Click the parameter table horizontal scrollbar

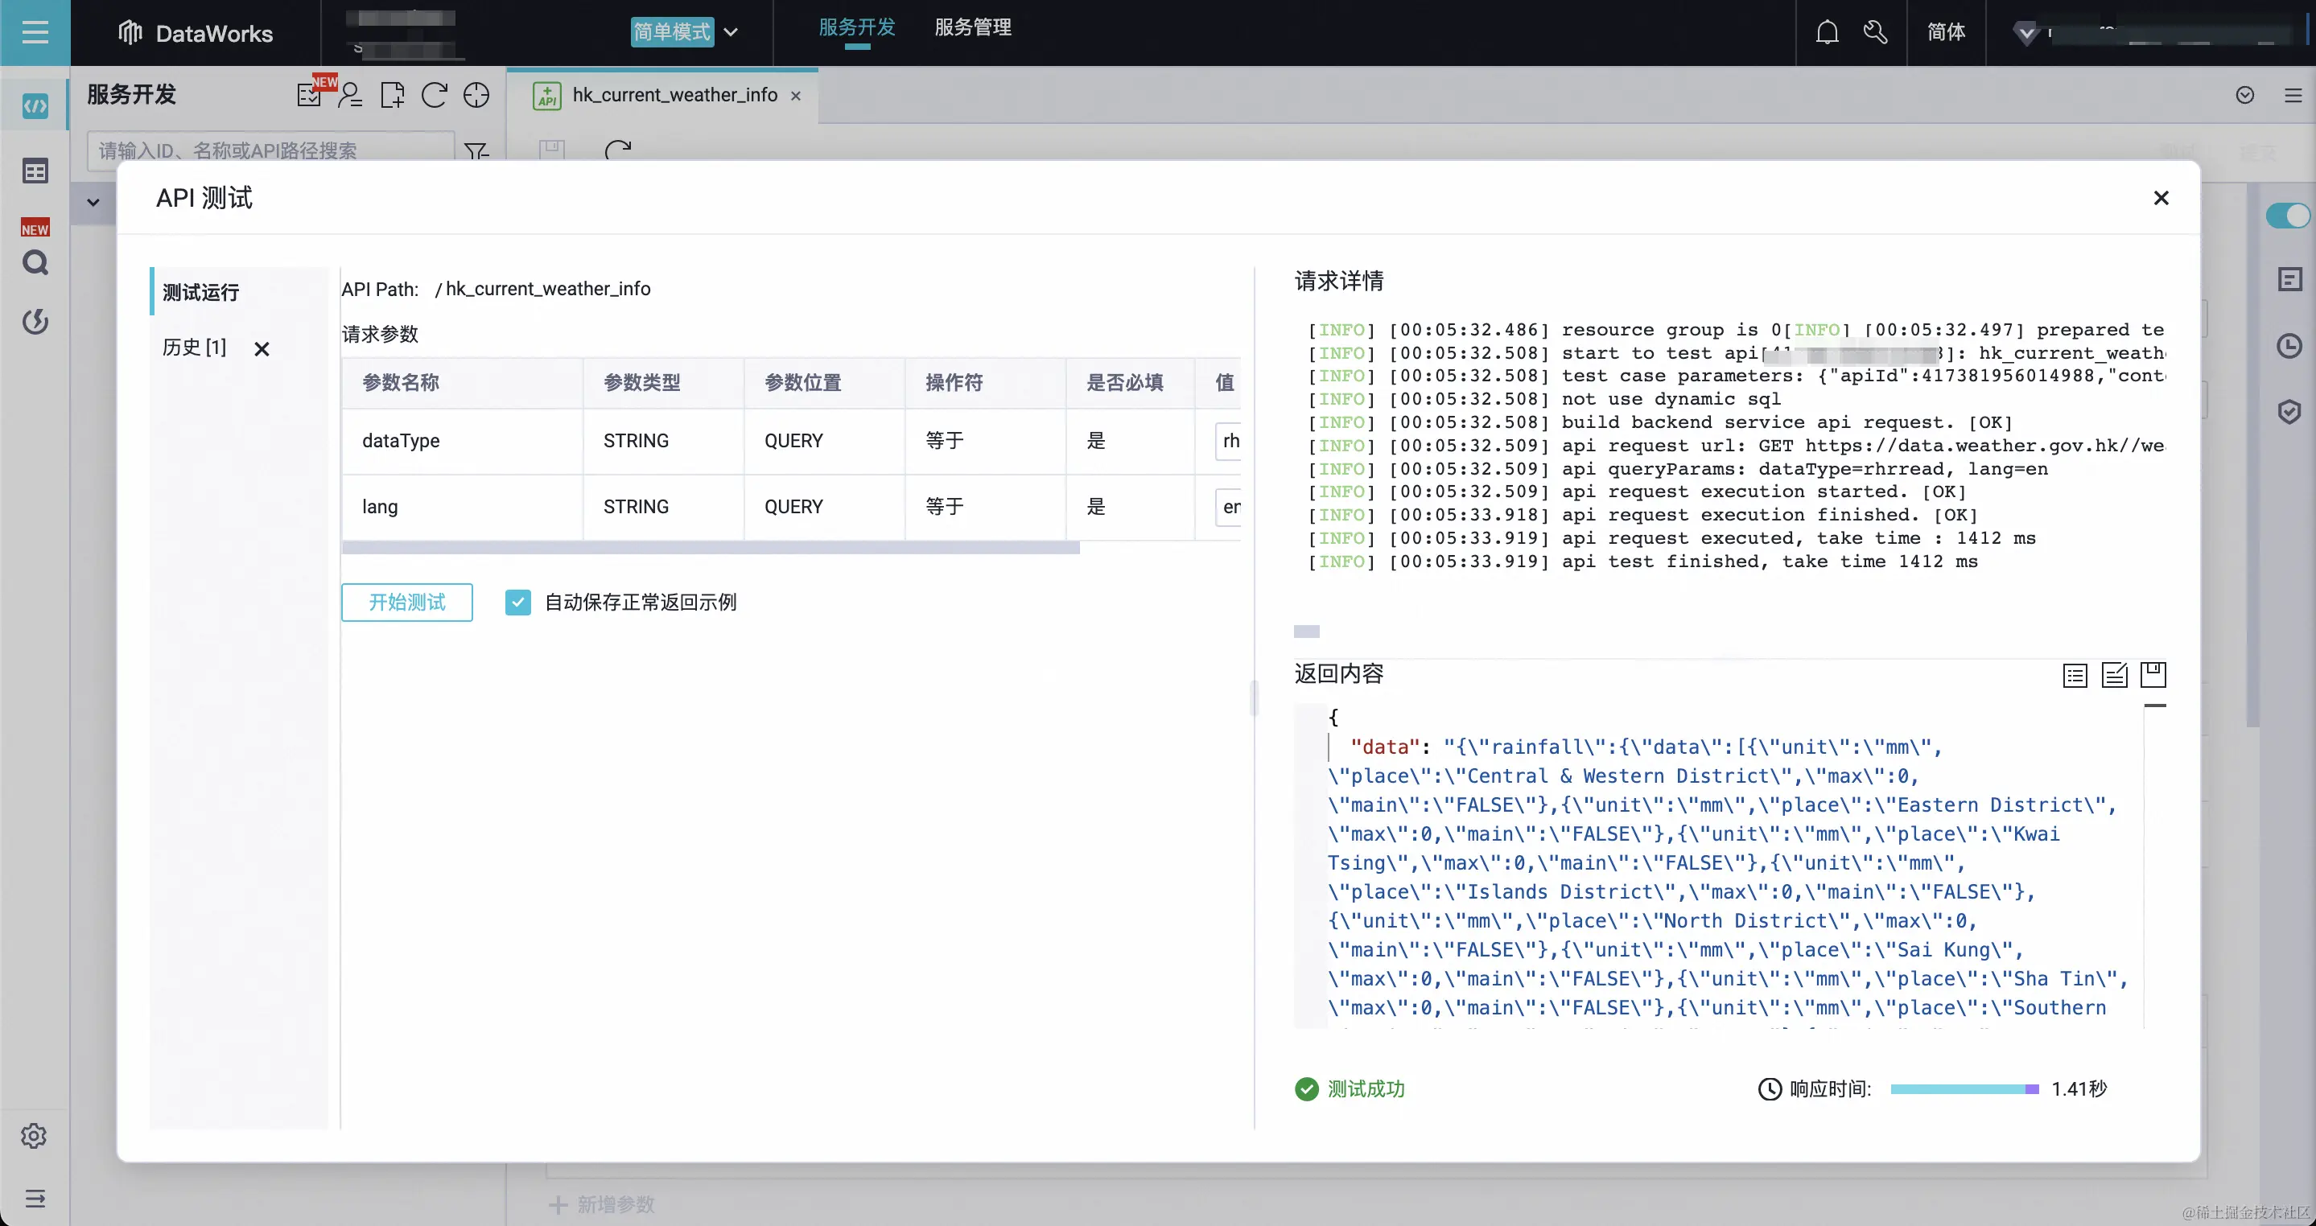pyautogui.click(x=711, y=547)
